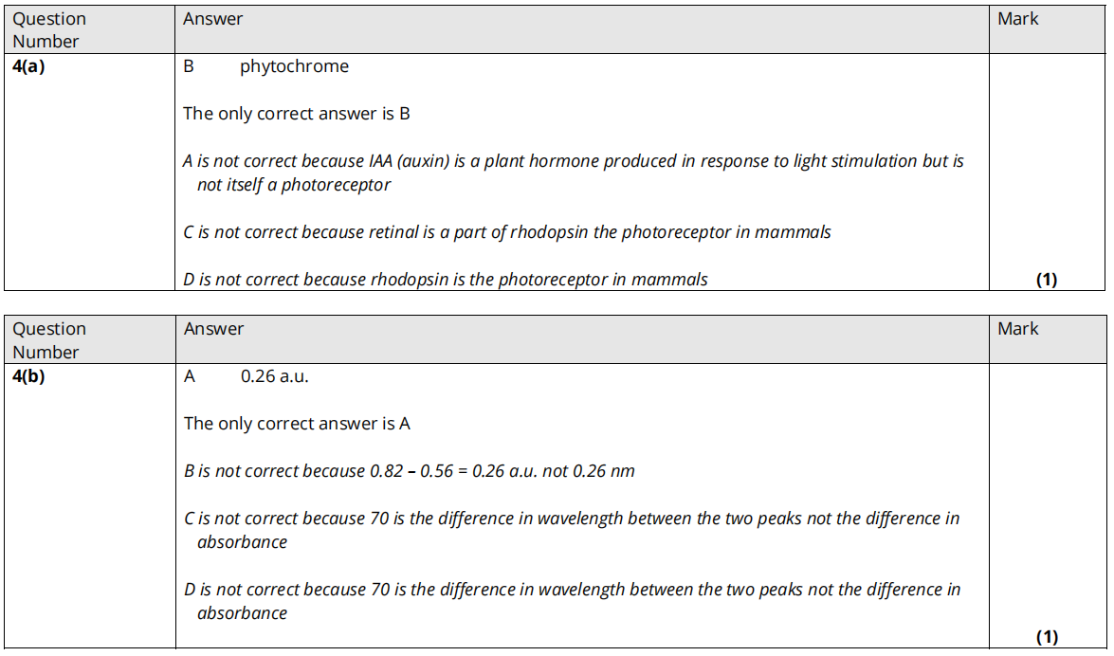This screenshot has height=656, width=1114.
Task: Click the "Mark" header in the 4(b) table
Action: pyautogui.click(x=1017, y=329)
